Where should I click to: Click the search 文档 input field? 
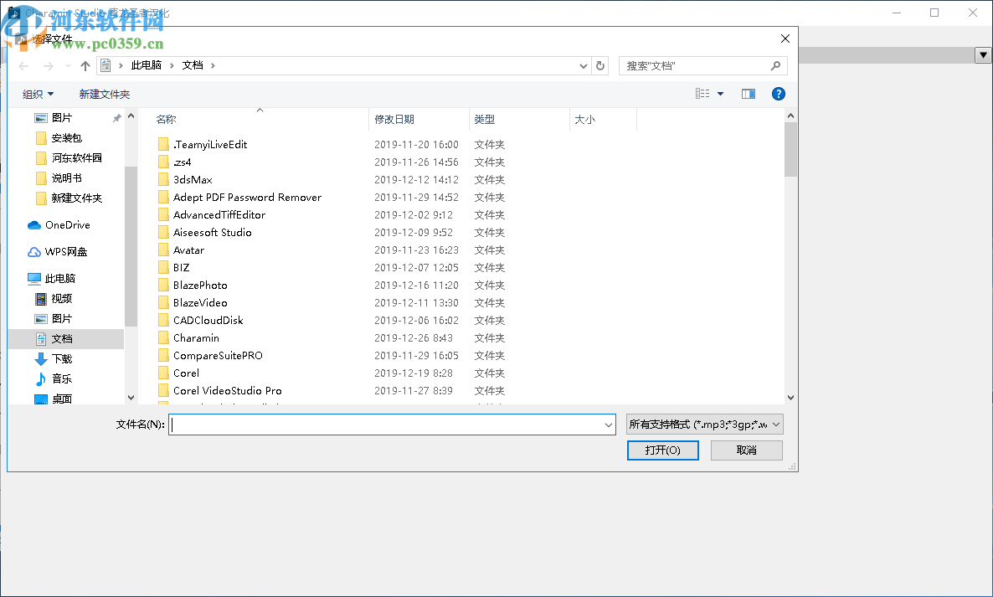[x=695, y=66]
